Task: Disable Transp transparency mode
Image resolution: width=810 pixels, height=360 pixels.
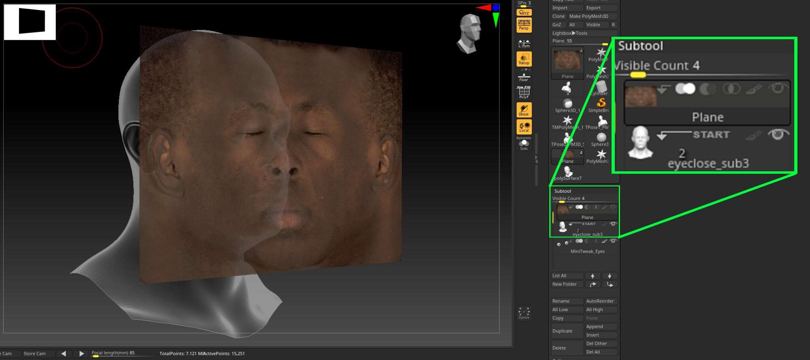Action: click(x=524, y=59)
